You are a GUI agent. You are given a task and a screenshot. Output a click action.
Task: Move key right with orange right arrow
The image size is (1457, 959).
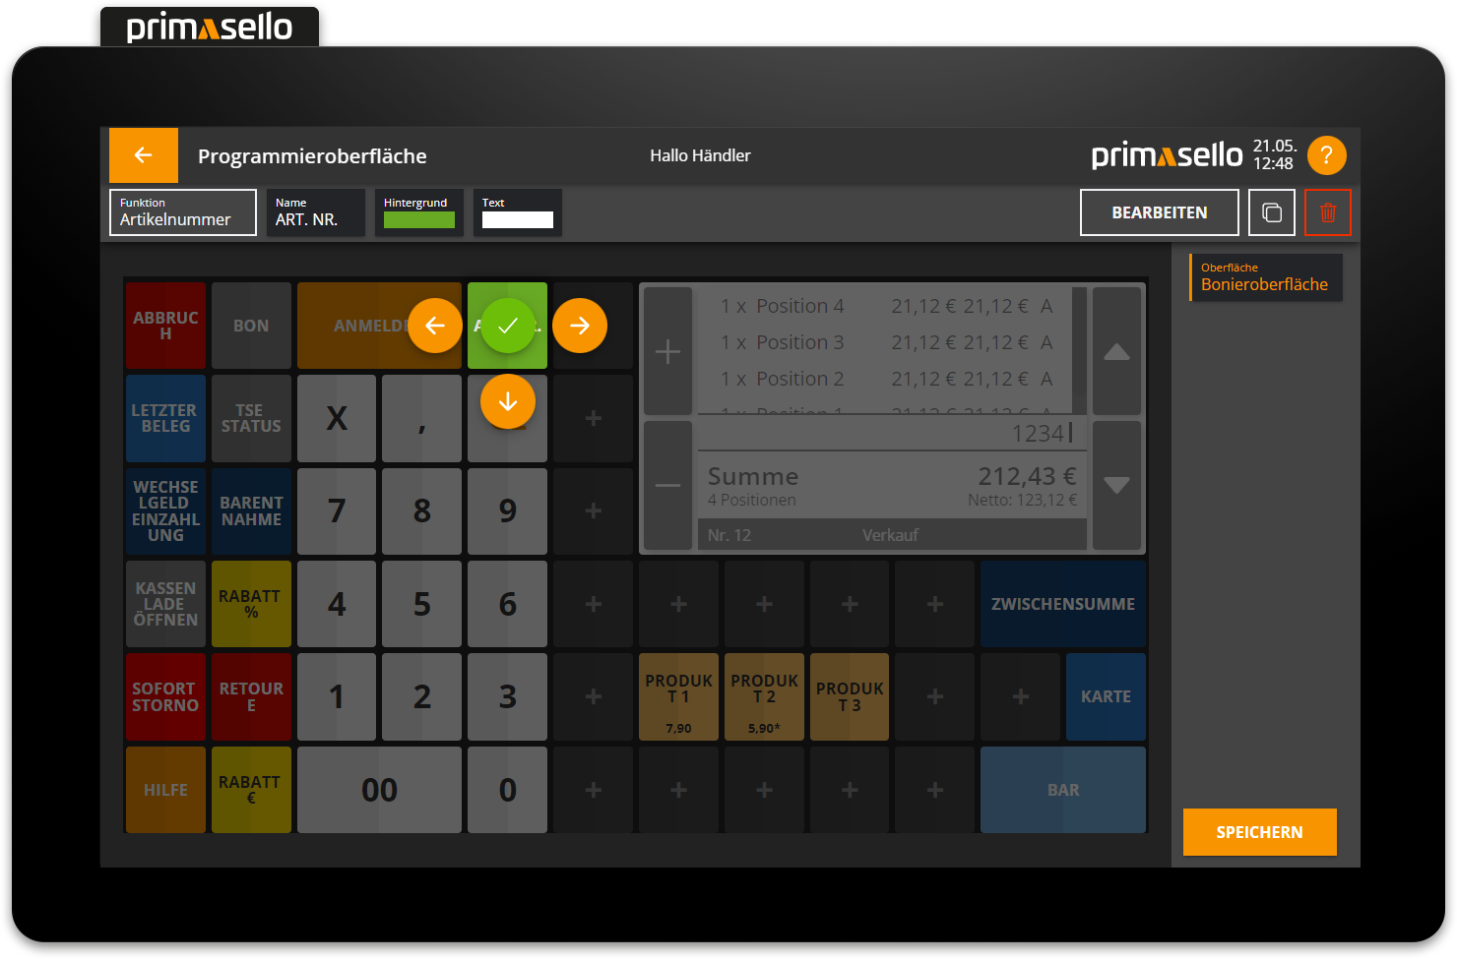pyautogui.click(x=580, y=326)
